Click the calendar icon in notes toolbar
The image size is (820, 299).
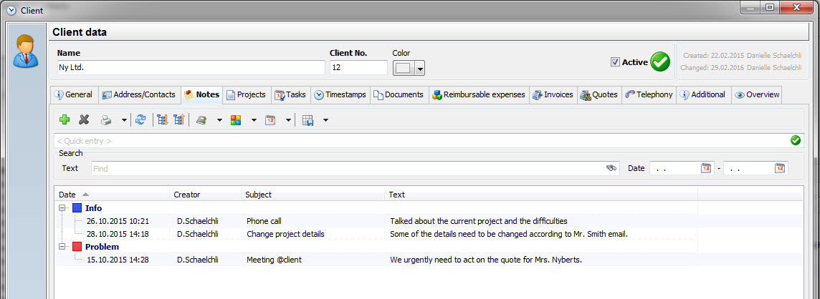[x=271, y=120]
